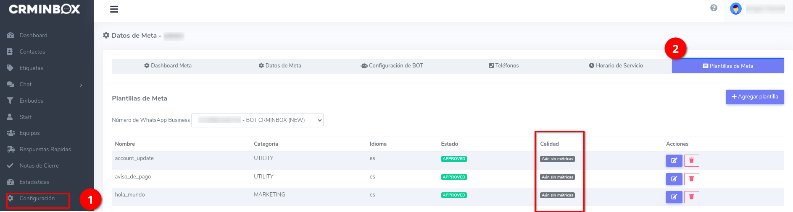Go to Horario de Servicio tab
793x212 pixels.
point(616,66)
